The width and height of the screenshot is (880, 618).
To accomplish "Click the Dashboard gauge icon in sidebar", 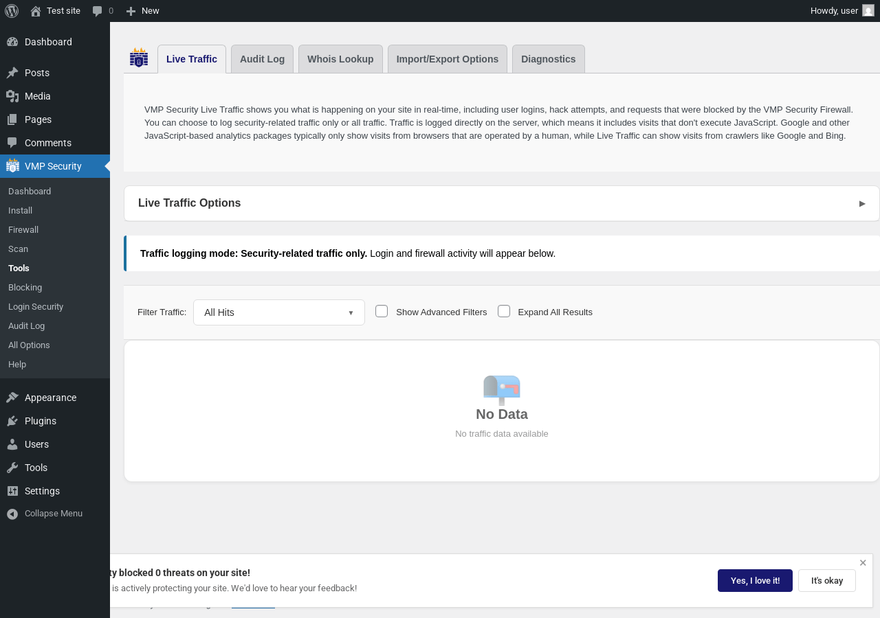I will 12,42.
